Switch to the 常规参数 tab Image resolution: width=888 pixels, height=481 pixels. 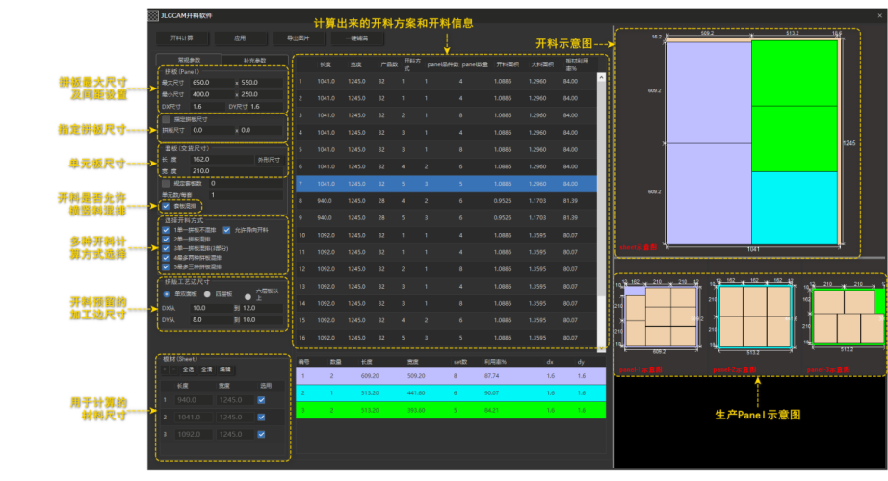(x=189, y=60)
